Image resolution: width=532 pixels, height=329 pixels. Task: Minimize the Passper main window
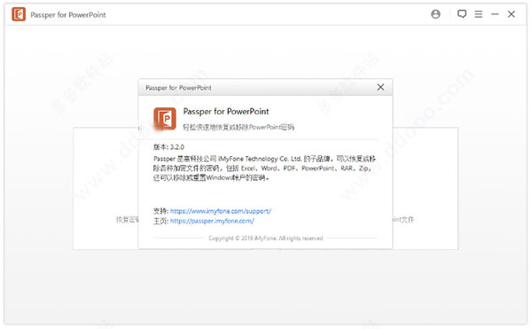point(495,14)
